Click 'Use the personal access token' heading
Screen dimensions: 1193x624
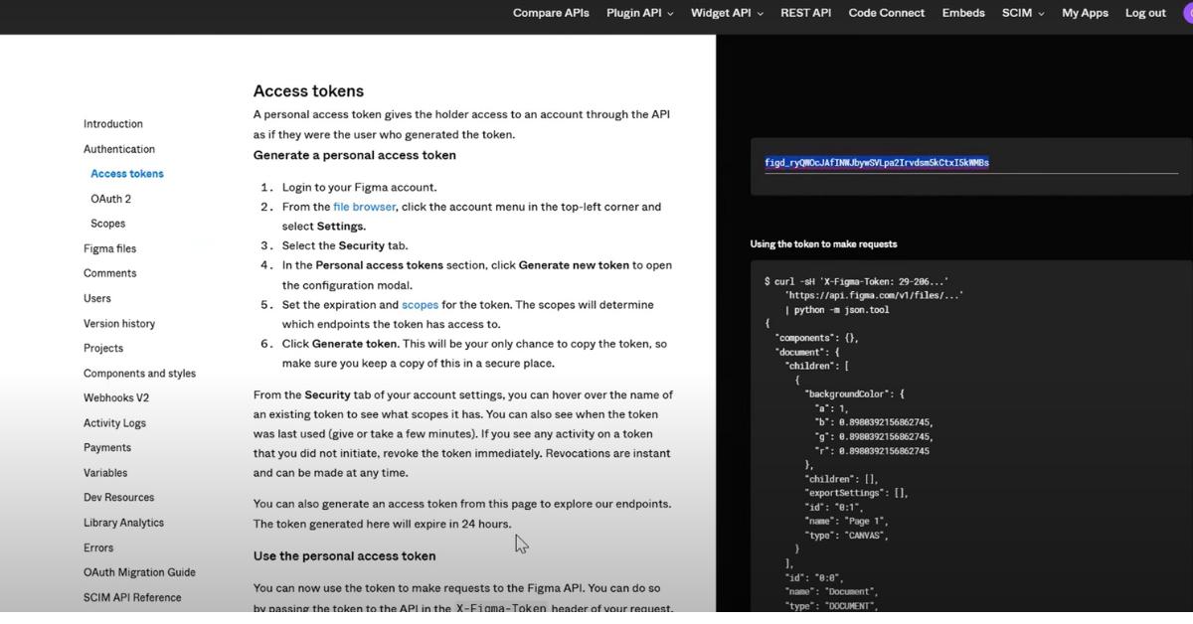tap(344, 555)
